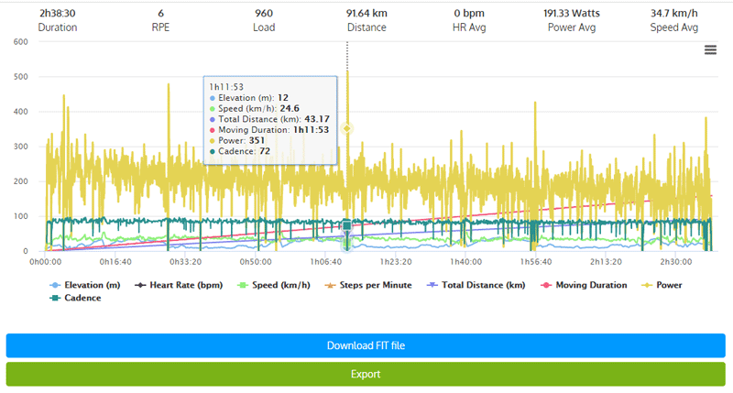733x393 pixels.
Task: Click the Speed legend marker icon
Action: tap(245, 285)
